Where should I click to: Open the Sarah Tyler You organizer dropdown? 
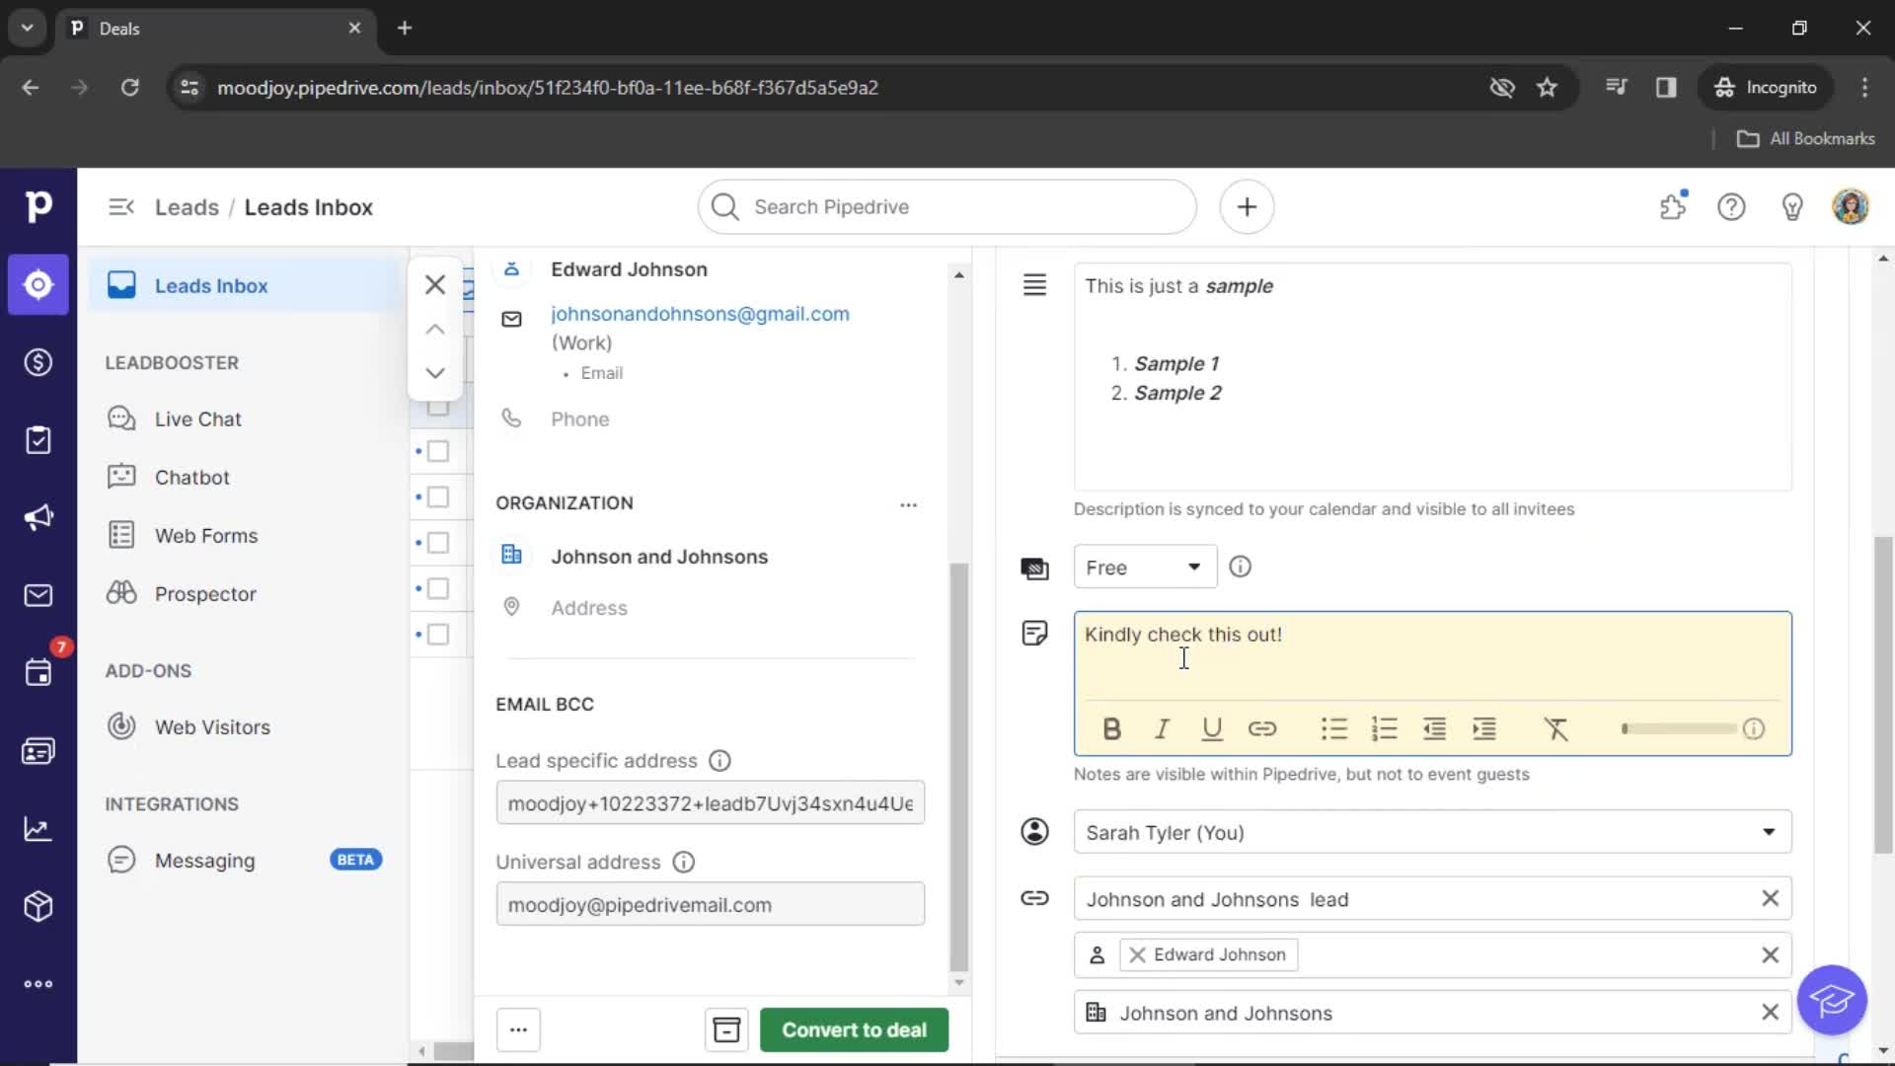[x=1768, y=833]
